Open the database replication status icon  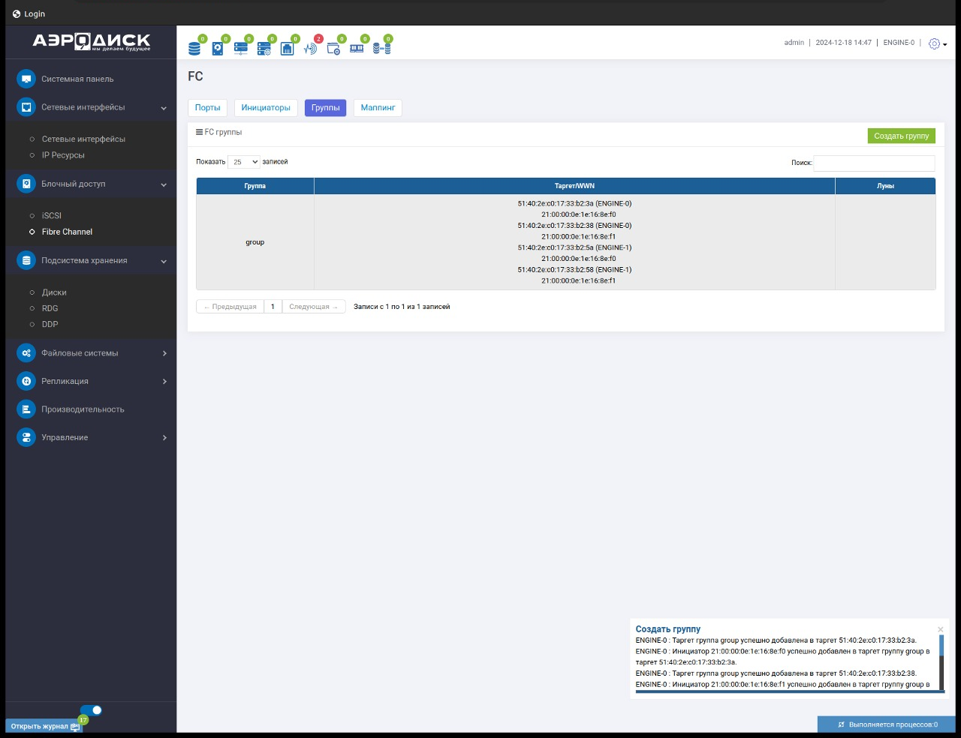point(381,49)
